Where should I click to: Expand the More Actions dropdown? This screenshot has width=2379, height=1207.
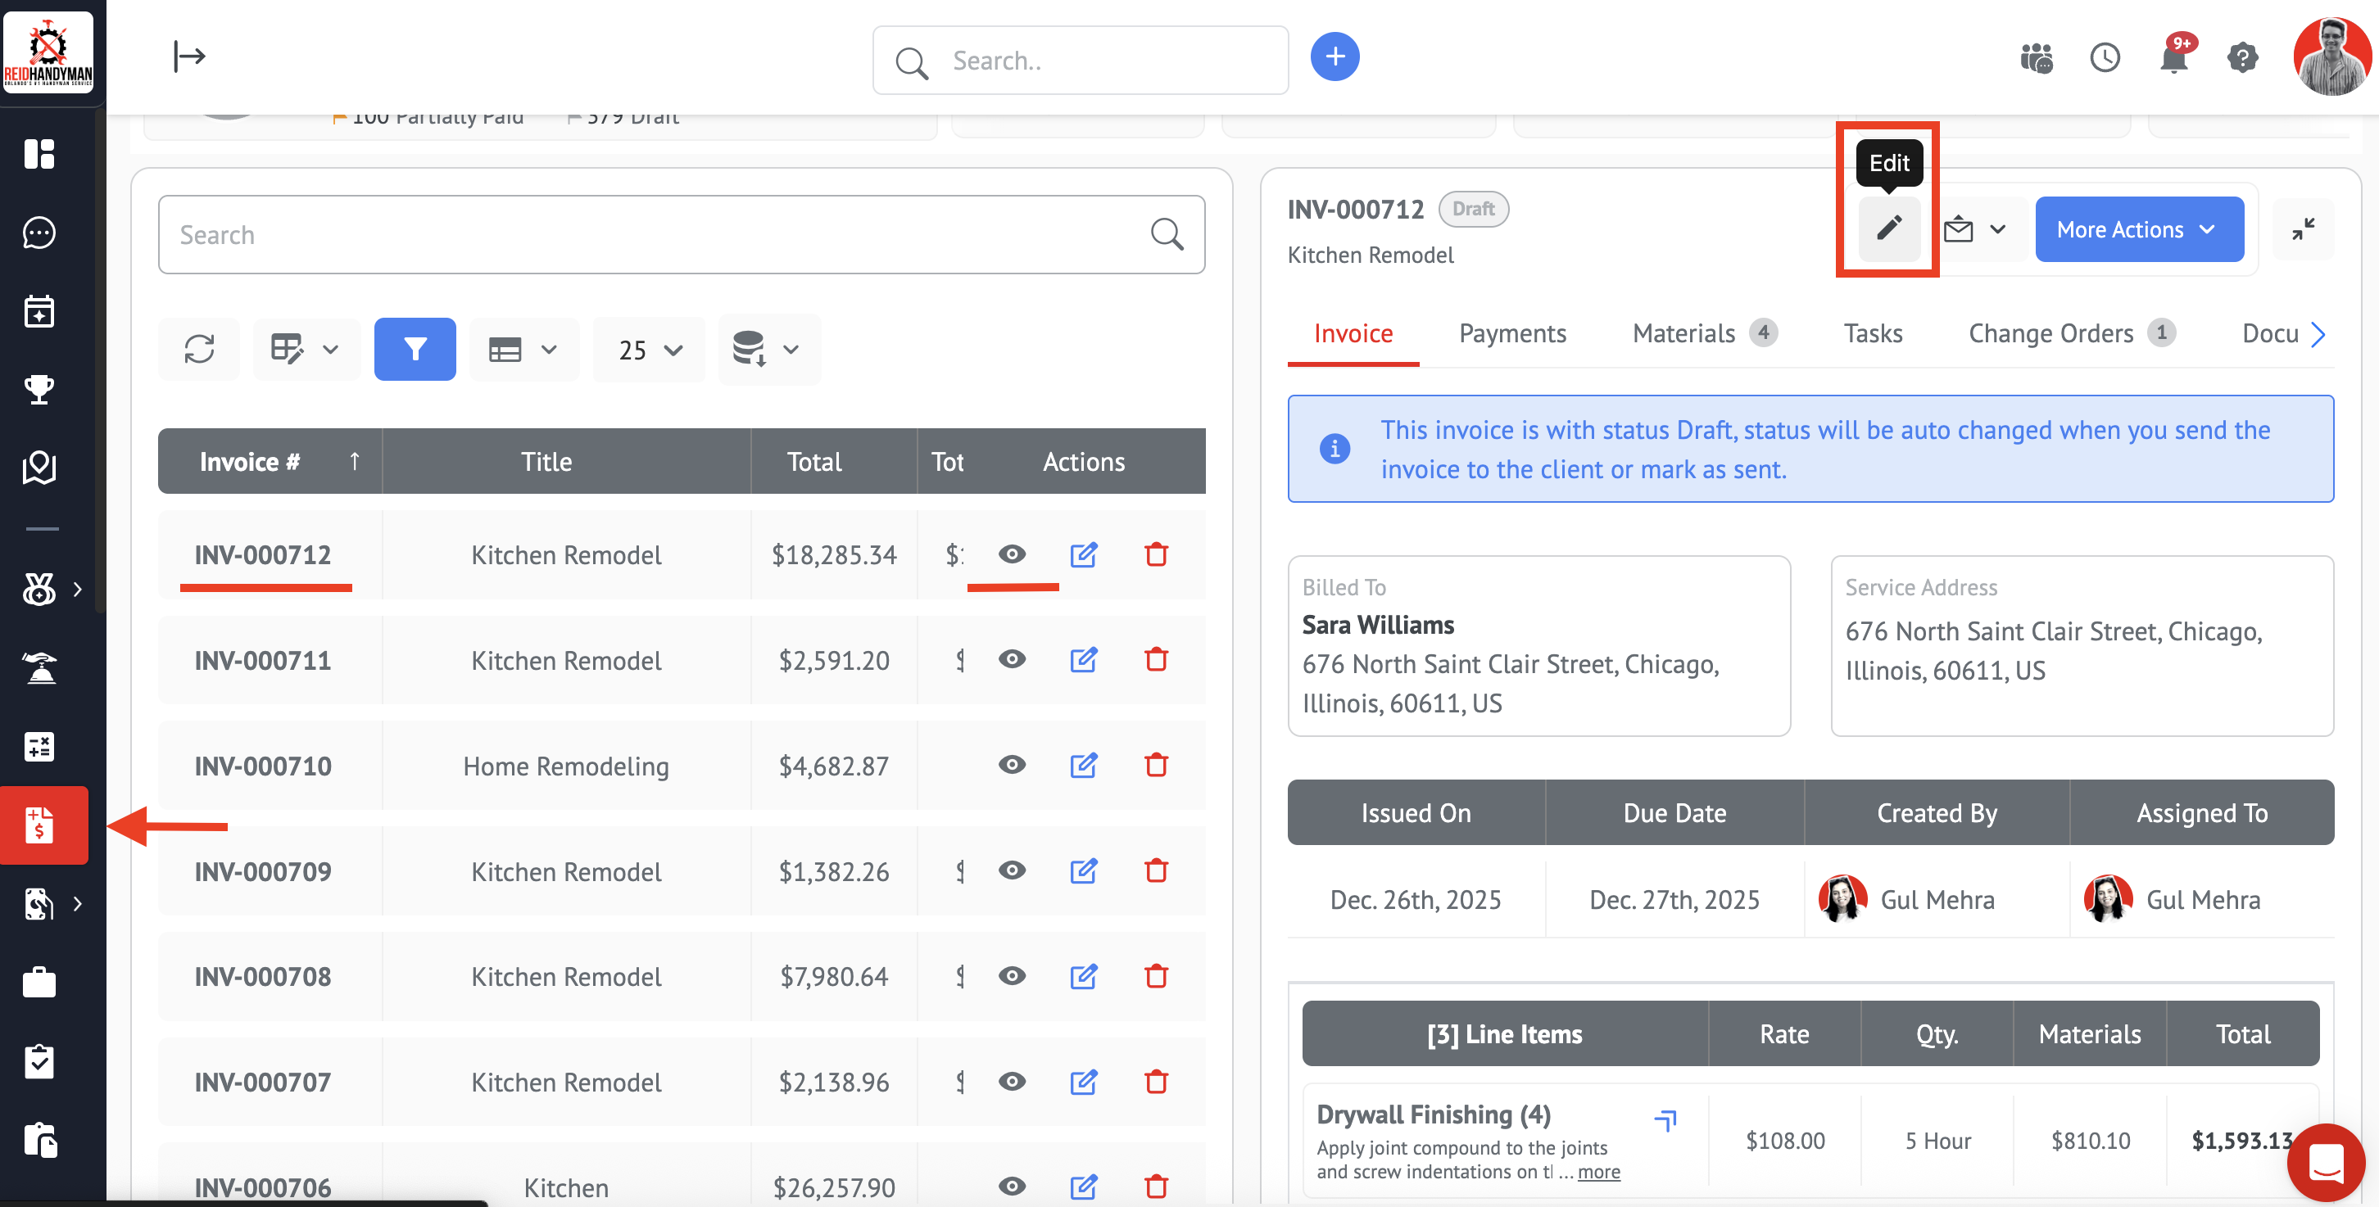(2138, 228)
